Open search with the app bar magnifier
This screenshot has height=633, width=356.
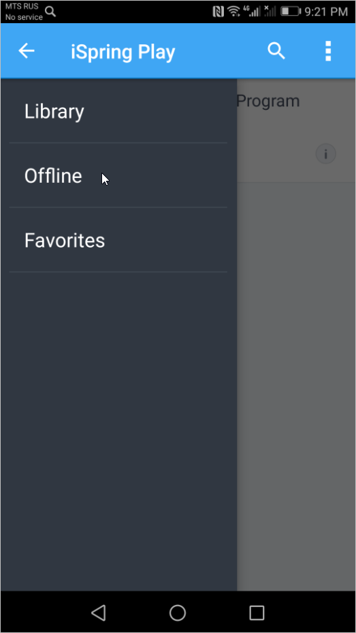tap(276, 51)
